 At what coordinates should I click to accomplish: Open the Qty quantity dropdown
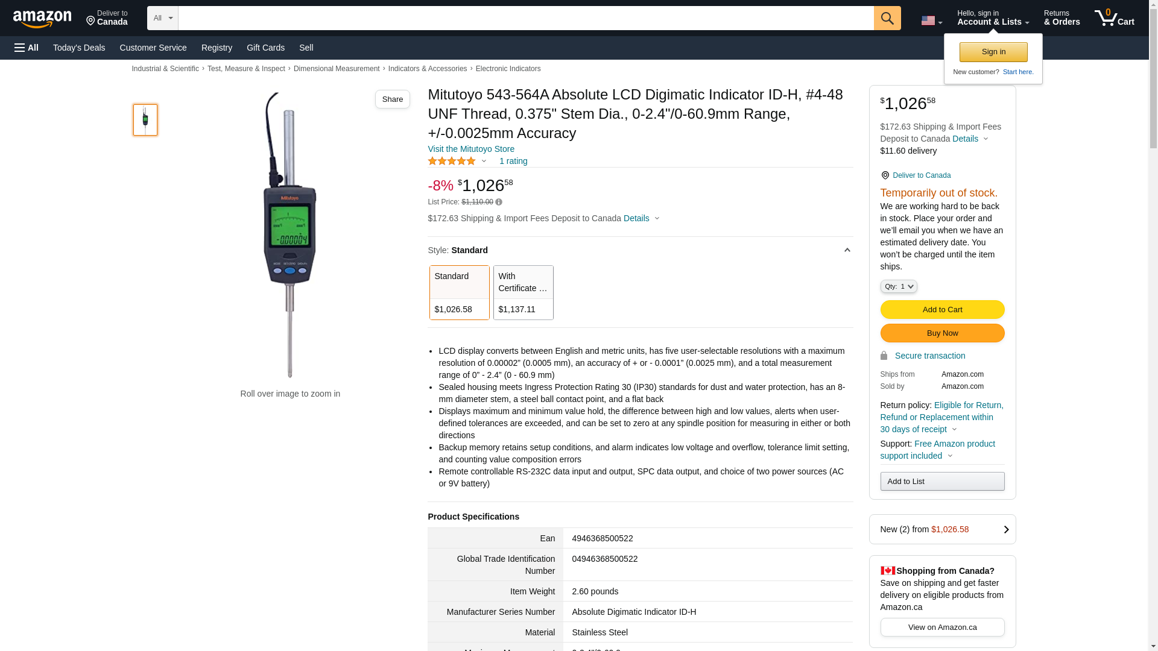coord(898,287)
